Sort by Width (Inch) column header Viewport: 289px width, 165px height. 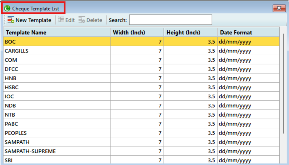click(x=137, y=32)
